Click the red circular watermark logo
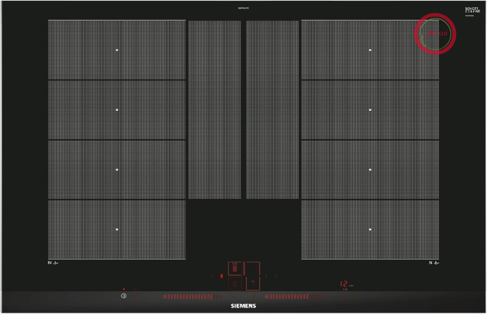The image size is (487, 314). click(435, 34)
